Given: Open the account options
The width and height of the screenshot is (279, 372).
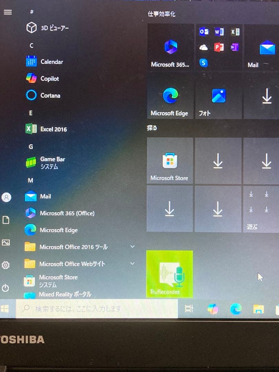Looking at the screenshot, I should point(8,197).
